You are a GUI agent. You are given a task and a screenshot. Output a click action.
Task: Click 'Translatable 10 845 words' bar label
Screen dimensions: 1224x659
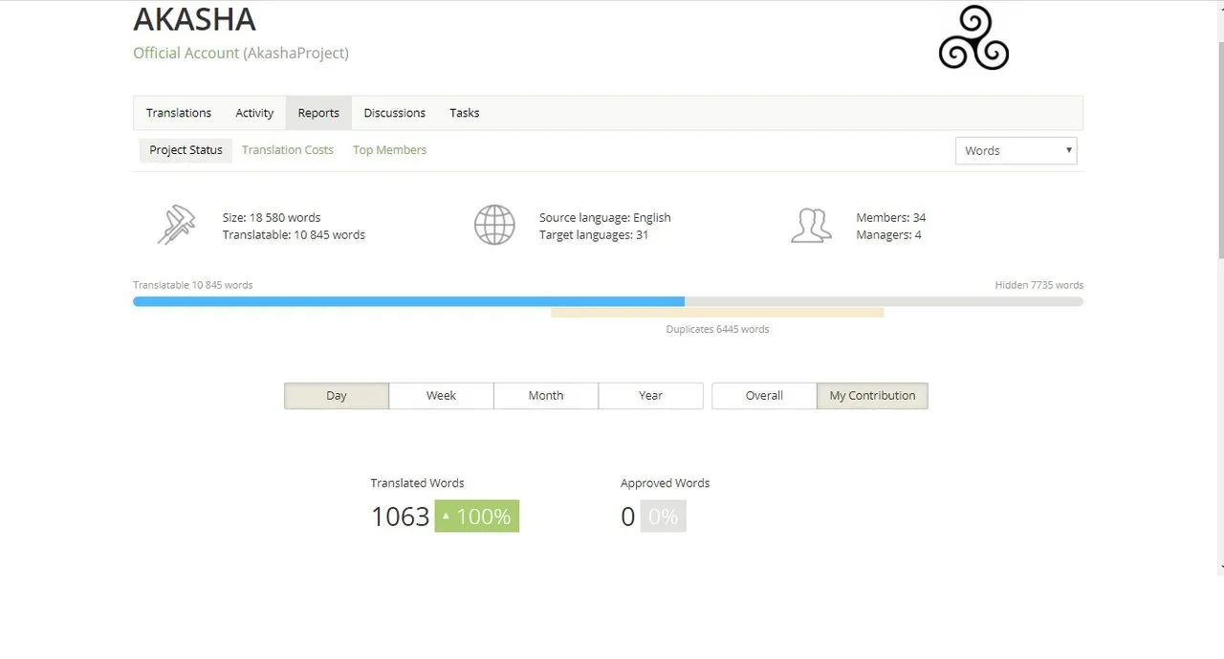click(x=193, y=285)
